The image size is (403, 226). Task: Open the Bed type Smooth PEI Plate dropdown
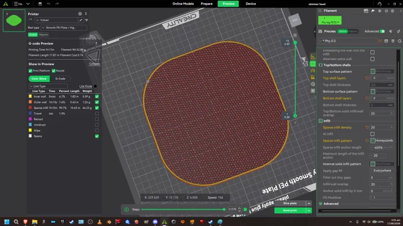point(64,27)
